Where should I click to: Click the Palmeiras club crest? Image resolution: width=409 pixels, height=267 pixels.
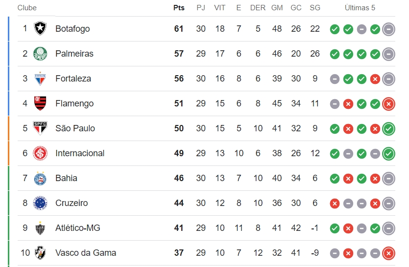click(40, 54)
